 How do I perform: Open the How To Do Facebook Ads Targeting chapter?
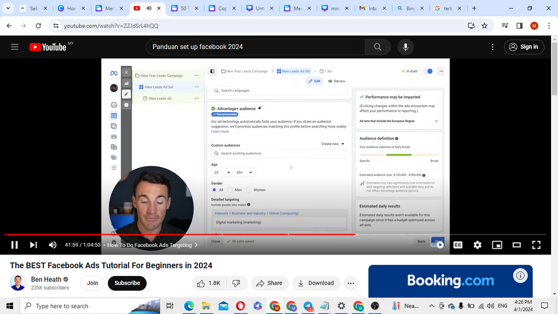click(152, 245)
